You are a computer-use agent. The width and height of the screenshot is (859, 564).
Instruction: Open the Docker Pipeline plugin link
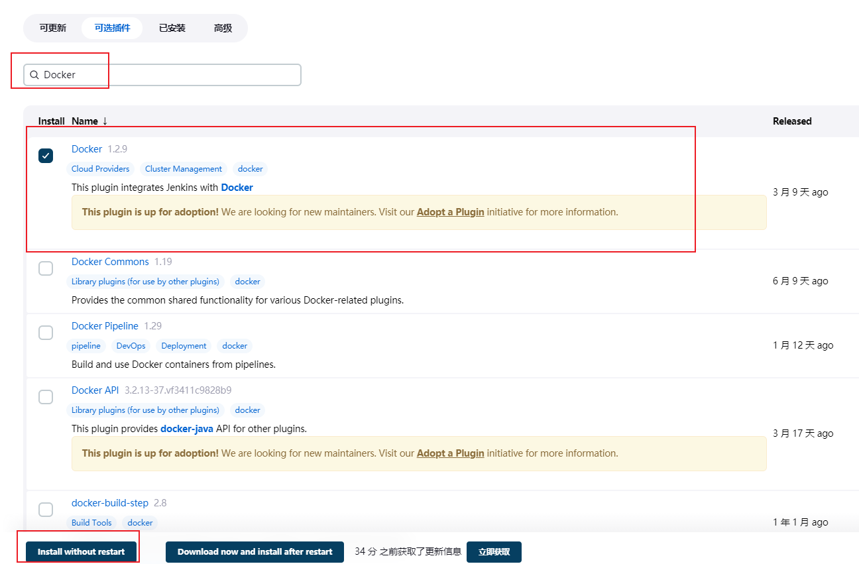tap(105, 326)
